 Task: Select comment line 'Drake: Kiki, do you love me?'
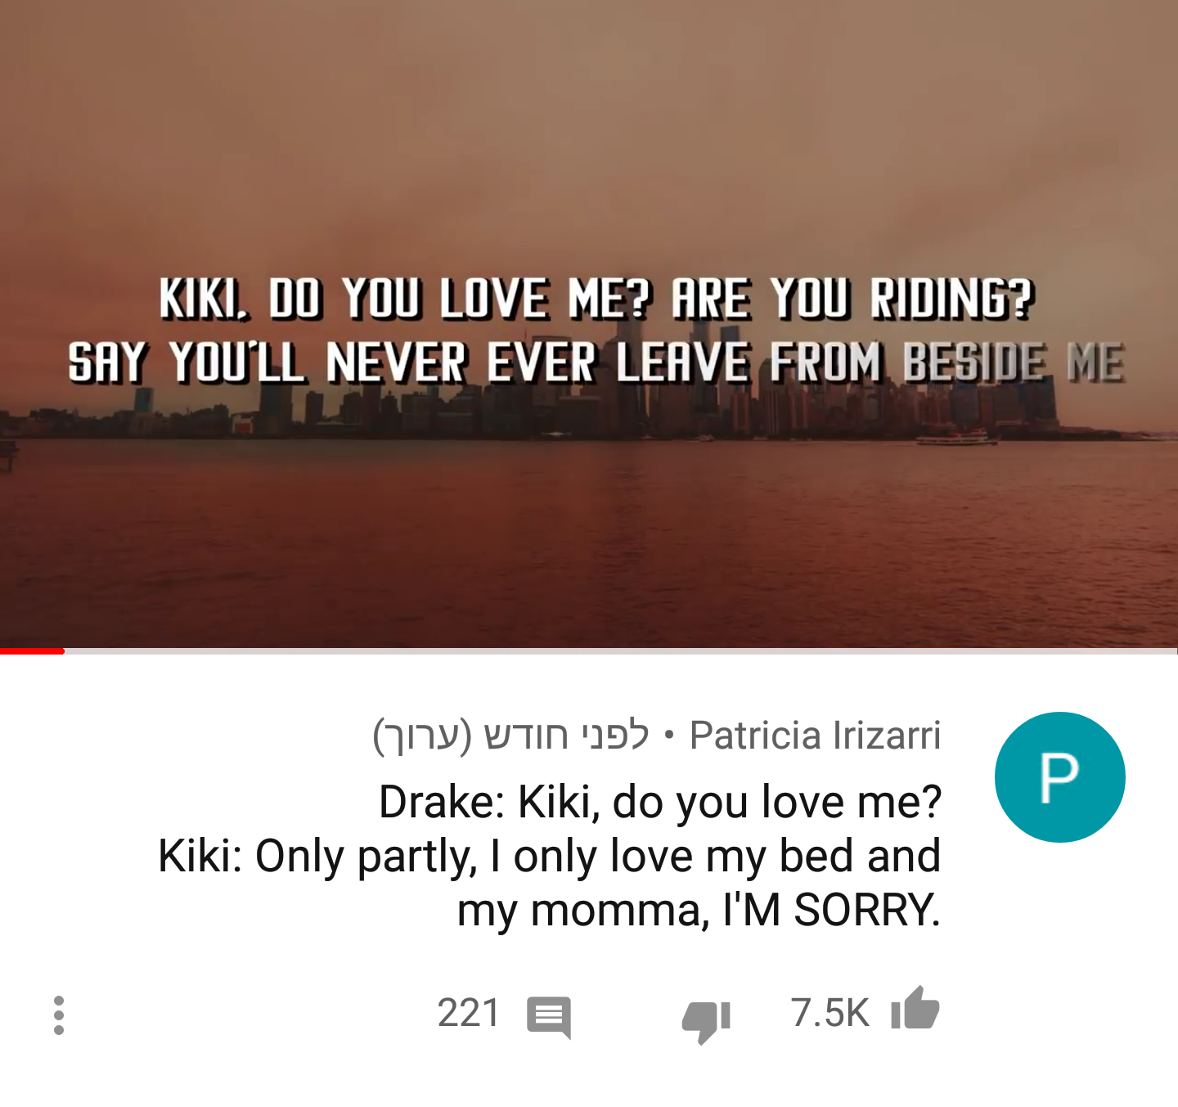tap(660, 802)
